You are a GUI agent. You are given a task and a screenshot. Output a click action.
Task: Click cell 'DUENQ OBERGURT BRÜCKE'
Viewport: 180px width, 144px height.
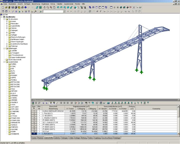pos(53,111)
